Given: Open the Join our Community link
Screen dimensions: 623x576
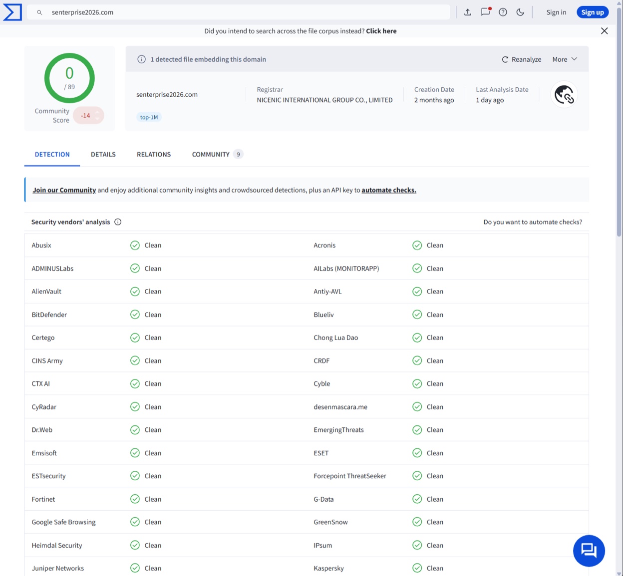Looking at the screenshot, I should 64,190.
